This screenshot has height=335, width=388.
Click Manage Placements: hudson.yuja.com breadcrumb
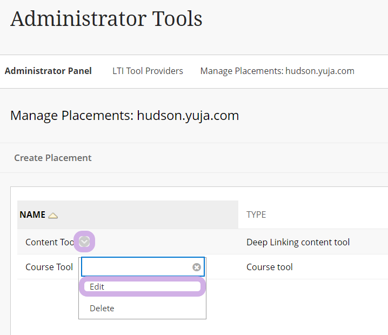click(277, 71)
